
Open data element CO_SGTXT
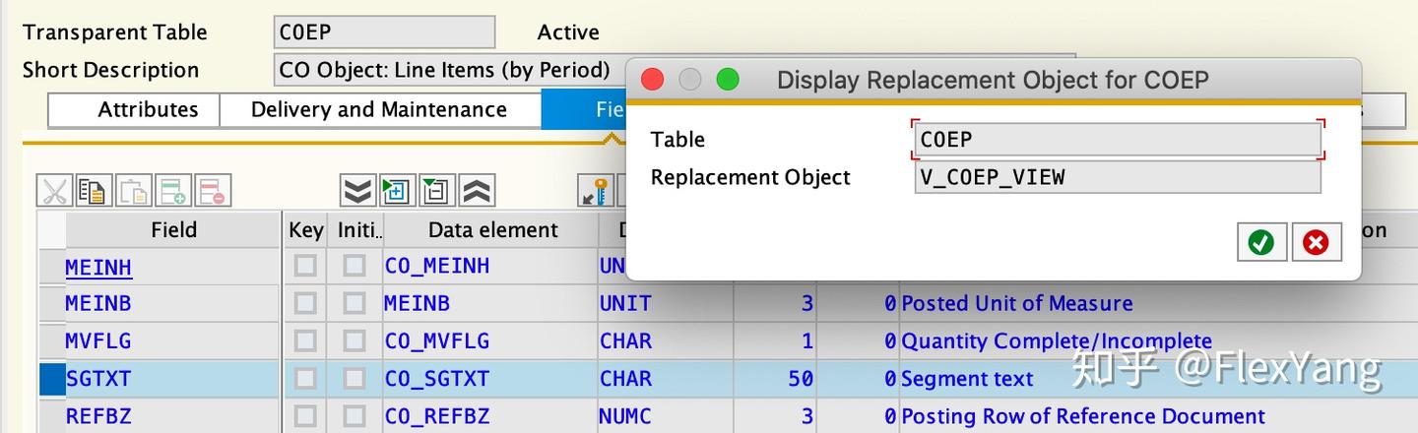437,379
